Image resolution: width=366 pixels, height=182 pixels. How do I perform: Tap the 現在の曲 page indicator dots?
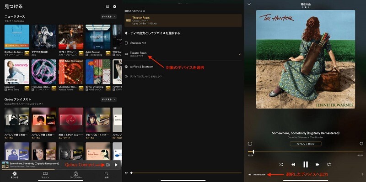(x=306, y=7)
